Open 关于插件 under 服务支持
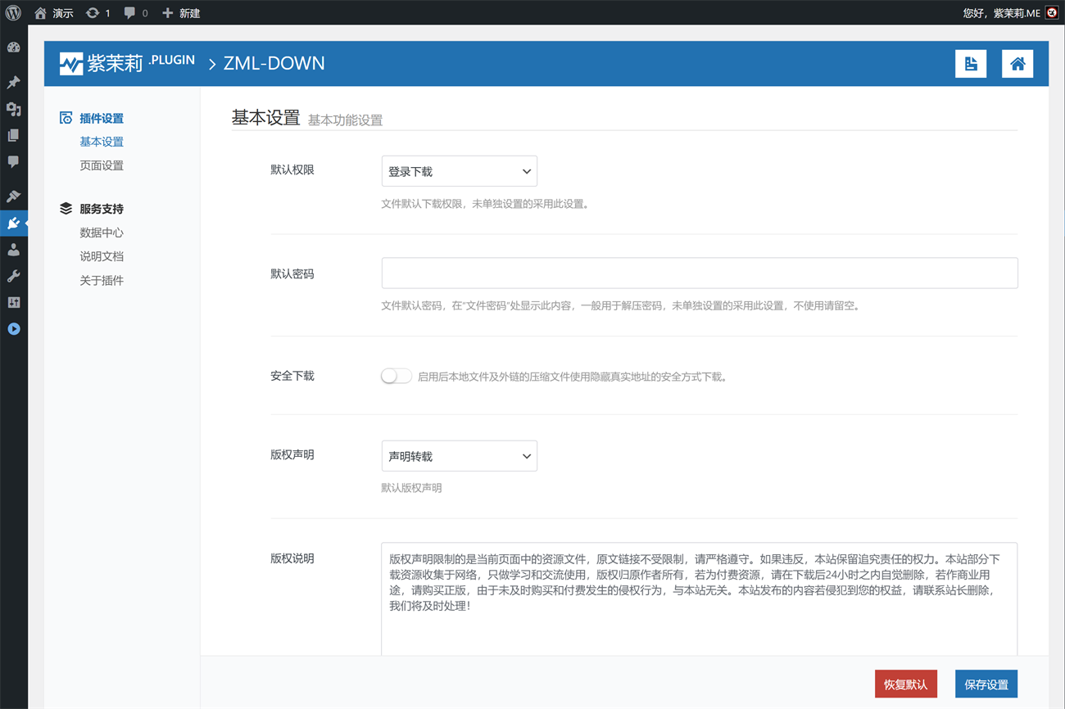 click(x=102, y=280)
